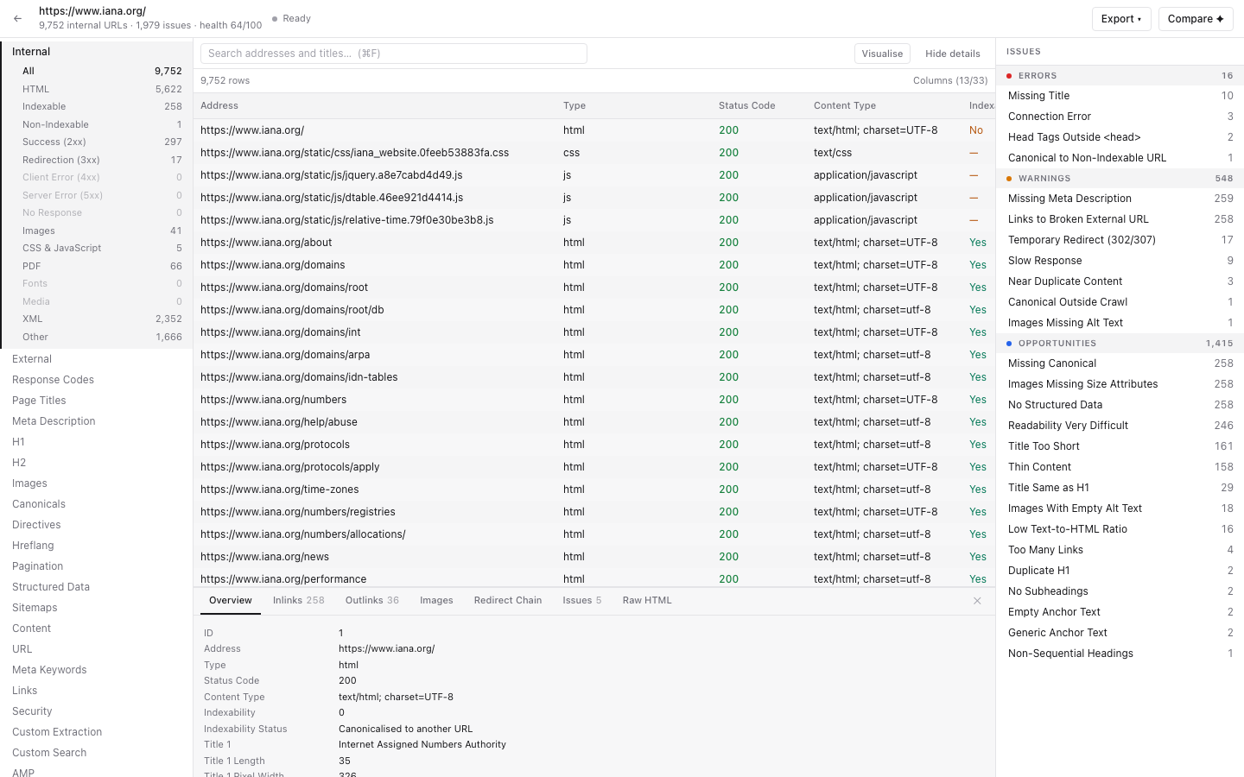Open the Canonicals section
Viewport: 1244px width, 777px height.
tap(97, 504)
